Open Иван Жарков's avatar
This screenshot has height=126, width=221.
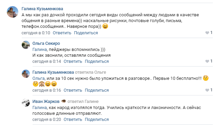pyautogui.click(x=26, y=103)
